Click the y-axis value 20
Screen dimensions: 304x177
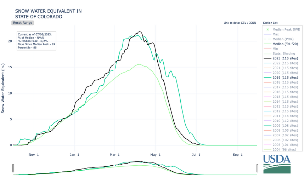(x=10, y=41)
